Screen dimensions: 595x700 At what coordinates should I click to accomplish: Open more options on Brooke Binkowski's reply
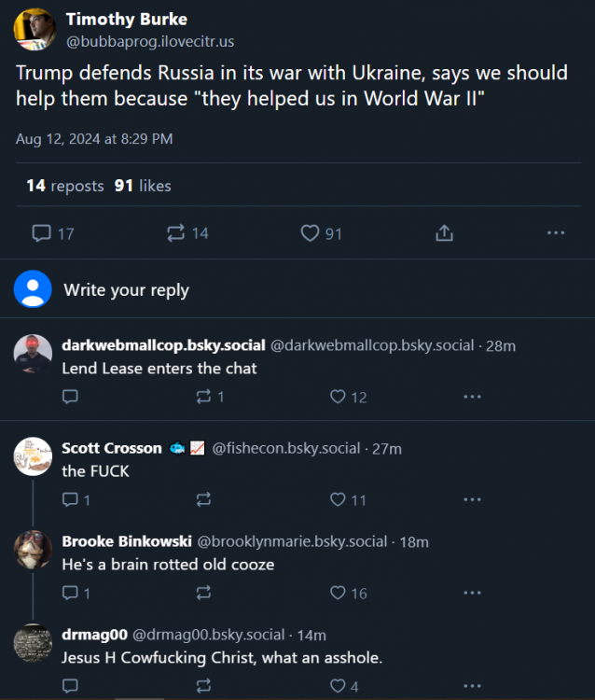tap(472, 593)
